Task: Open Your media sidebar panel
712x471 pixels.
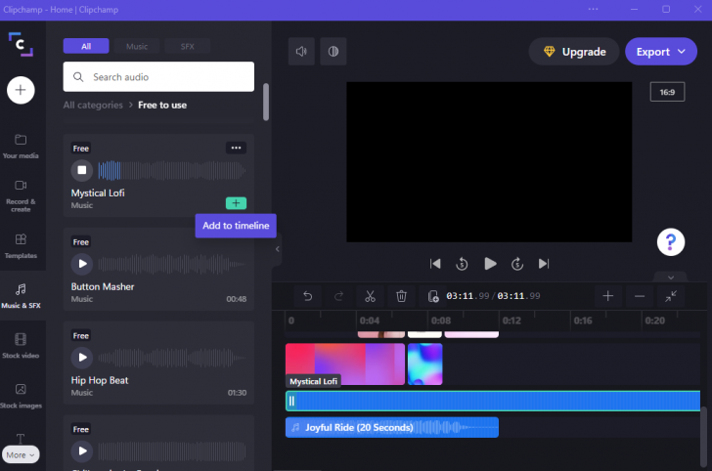Action: click(21, 147)
